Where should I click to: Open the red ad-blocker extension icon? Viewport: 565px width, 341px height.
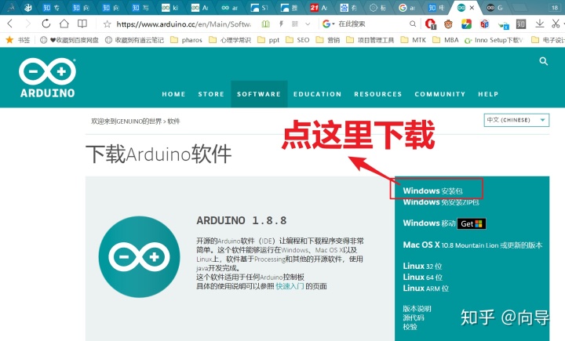click(x=430, y=24)
